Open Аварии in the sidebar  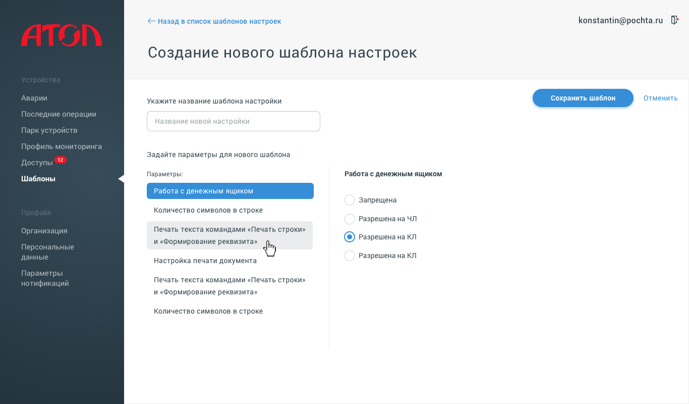34,98
